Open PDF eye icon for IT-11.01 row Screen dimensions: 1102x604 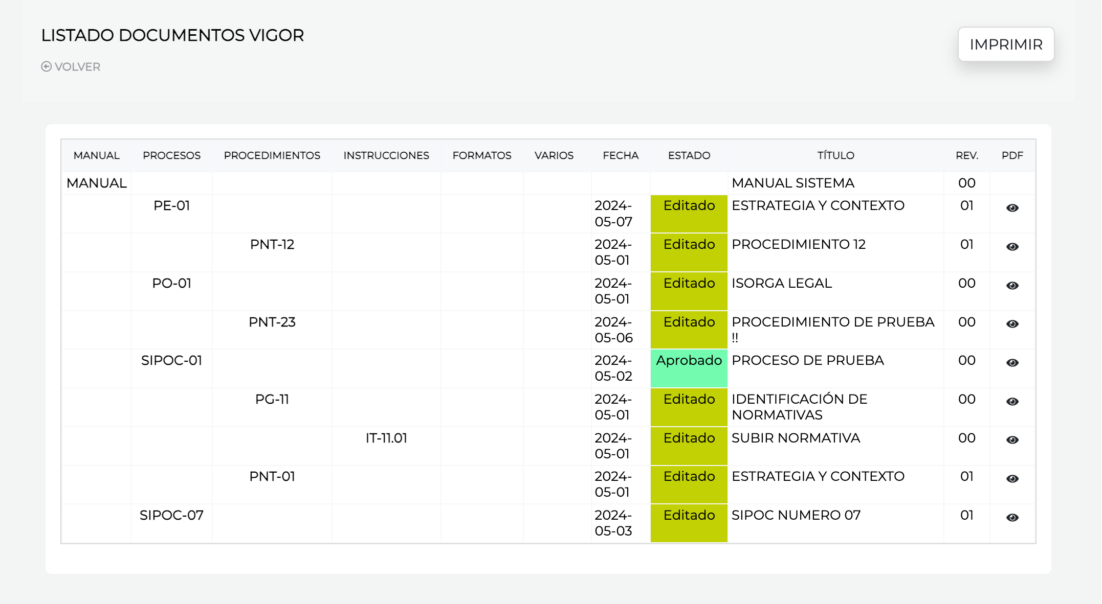click(x=1012, y=440)
